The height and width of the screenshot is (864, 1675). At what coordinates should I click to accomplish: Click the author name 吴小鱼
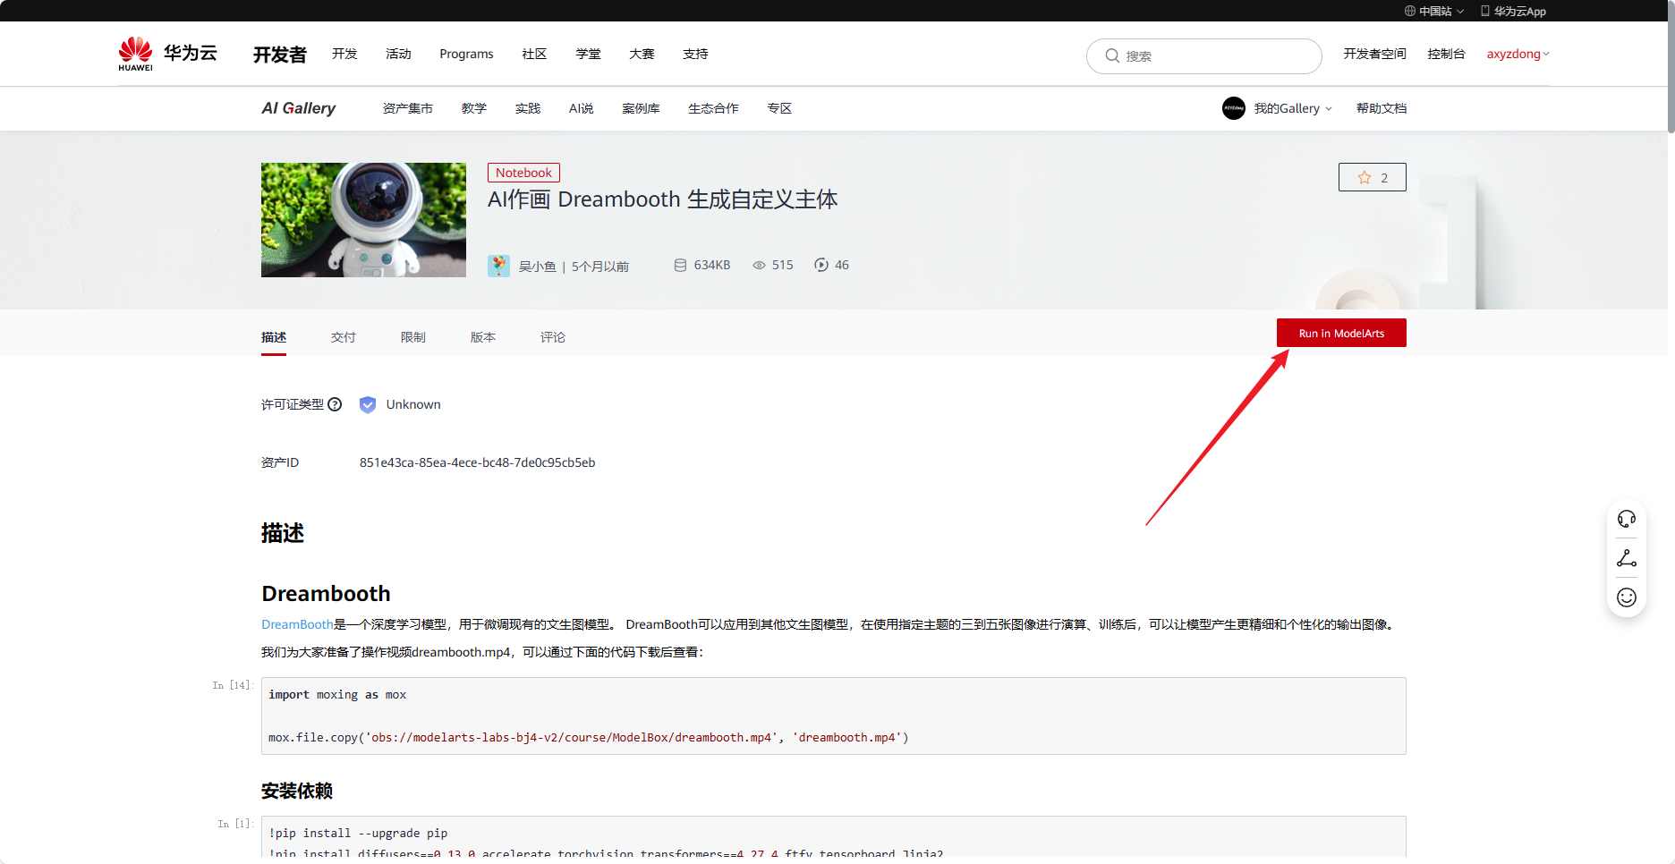538,267
